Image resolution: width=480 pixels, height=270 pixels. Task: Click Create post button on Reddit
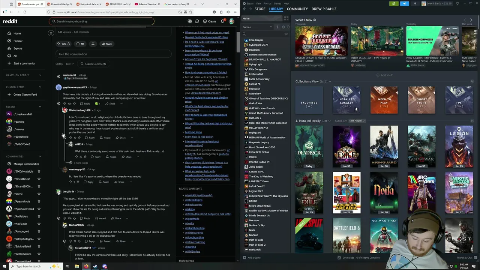click(209, 21)
